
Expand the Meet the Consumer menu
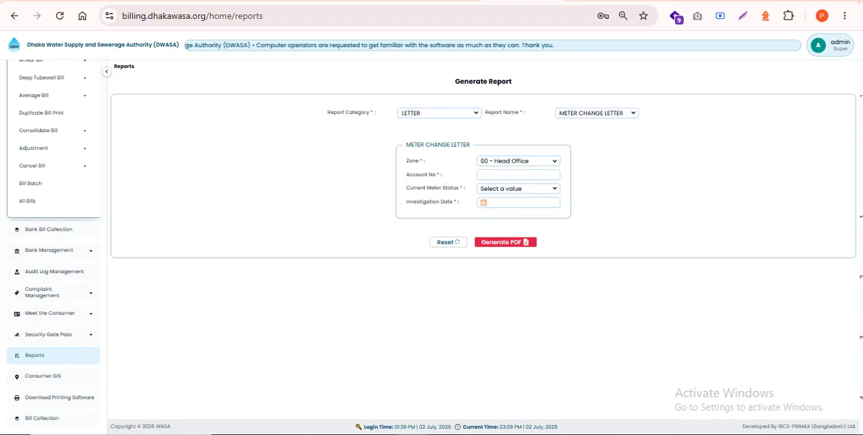tap(53, 314)
